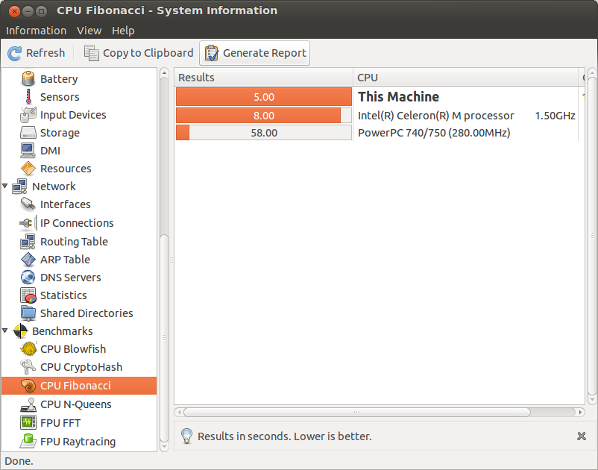The width and height of the screenshot is (598, 470).
Task: Click the lightbulb hint icon
Action: pos(186,436)
